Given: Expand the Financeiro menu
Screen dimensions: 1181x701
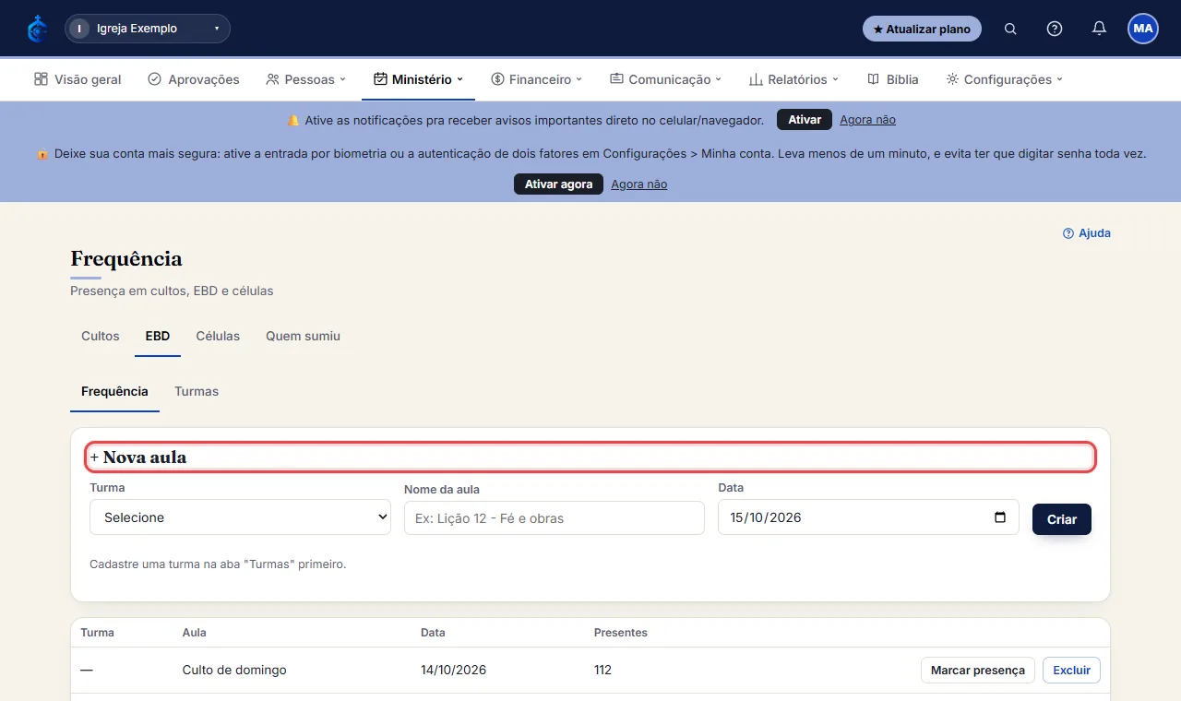Looking at the screenshot, I should point(537,79).
